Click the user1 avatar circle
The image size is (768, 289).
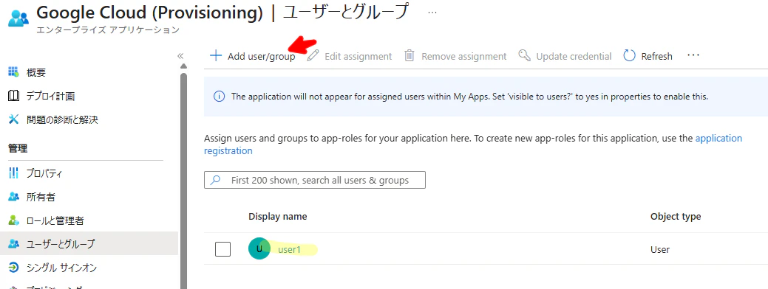(259, 249)
